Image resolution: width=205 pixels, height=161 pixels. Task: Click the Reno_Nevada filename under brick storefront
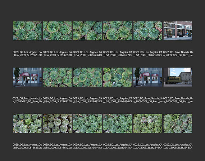pyautogui.click(x=178, y=54)
